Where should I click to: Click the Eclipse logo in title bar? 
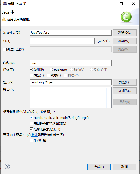coord(5,4)
